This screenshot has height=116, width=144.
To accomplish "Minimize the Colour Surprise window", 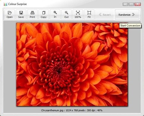I will (x=125, y=4).
